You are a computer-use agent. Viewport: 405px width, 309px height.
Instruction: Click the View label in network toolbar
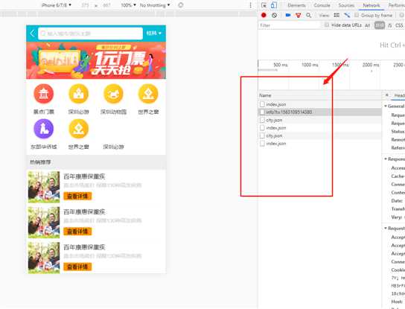[324, 15]
